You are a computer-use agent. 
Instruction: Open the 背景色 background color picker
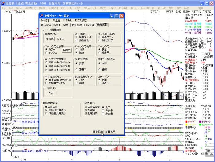tap(50, 39)
